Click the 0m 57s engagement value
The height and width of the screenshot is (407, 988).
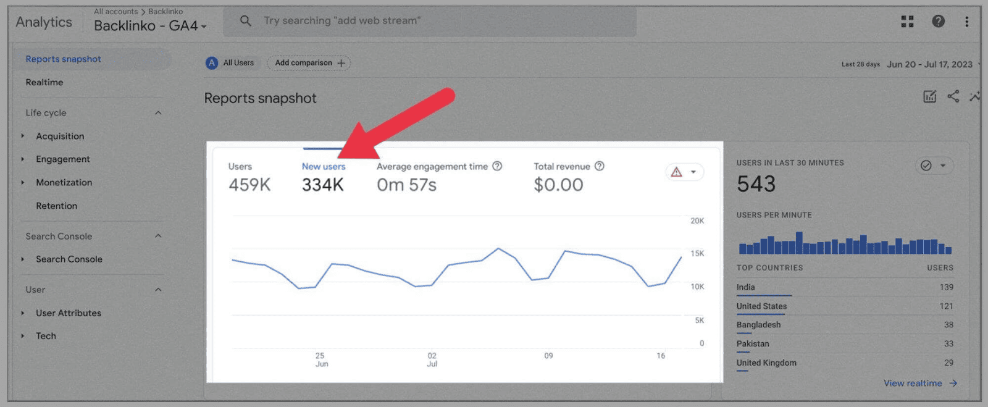point(406,185)
